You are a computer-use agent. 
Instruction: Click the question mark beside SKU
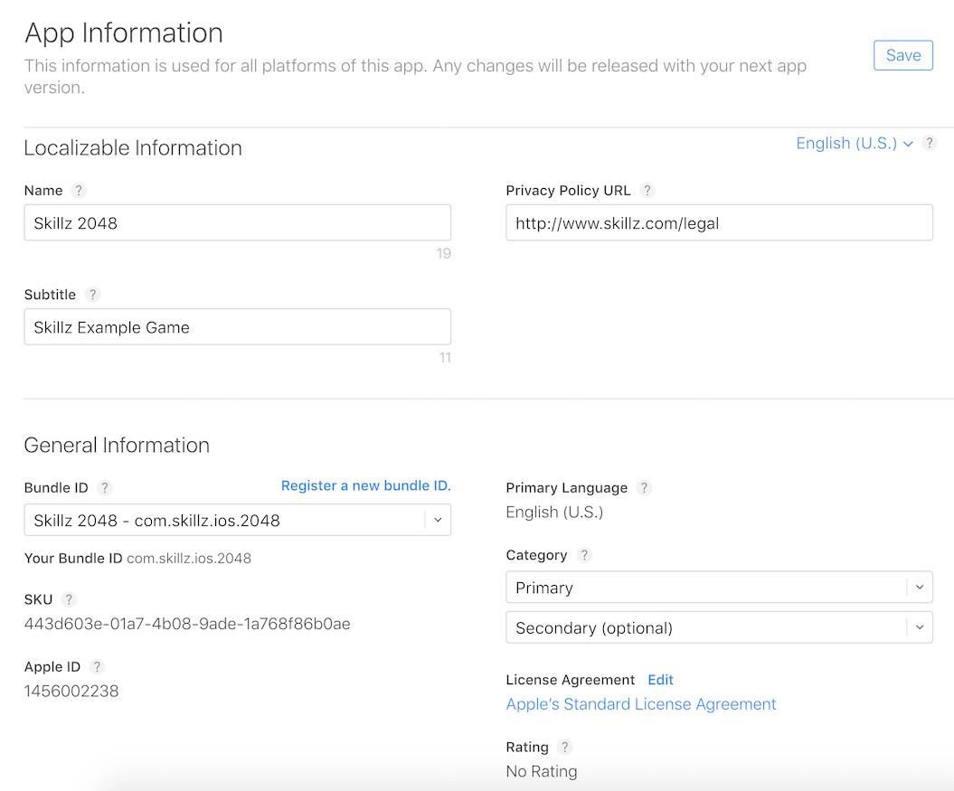[69, 599]
